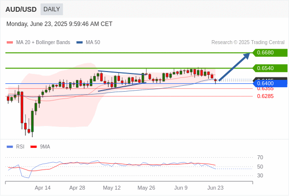The width and height of the screenshot is (289, 196).
Task: Click the 'Jun 9' date axis label
Action: [181, 188]
